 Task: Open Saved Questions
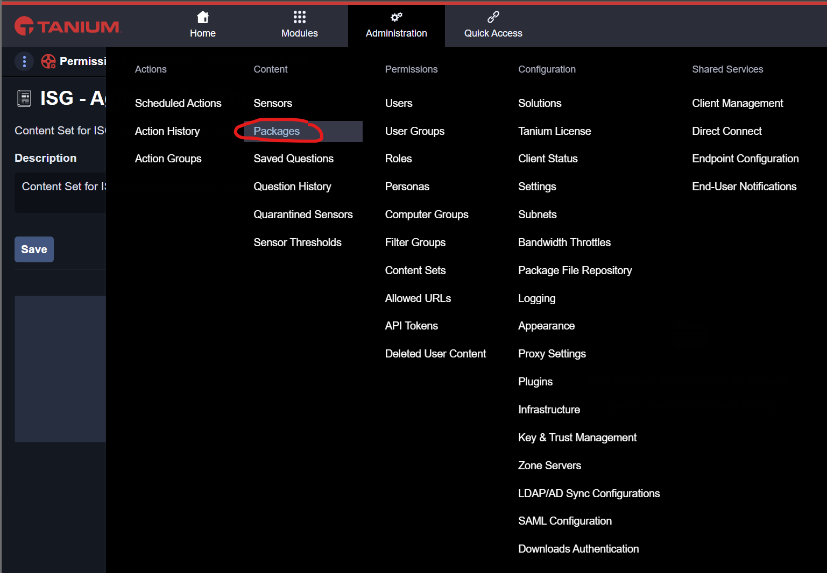point(294,159)
